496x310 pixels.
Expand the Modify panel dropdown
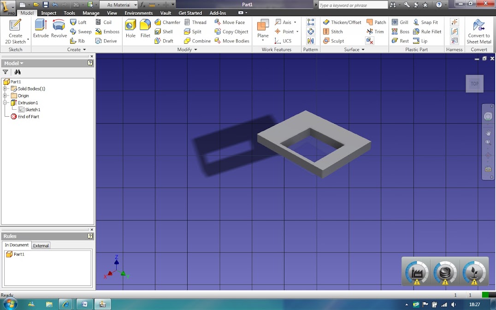[x=187, y=49]
